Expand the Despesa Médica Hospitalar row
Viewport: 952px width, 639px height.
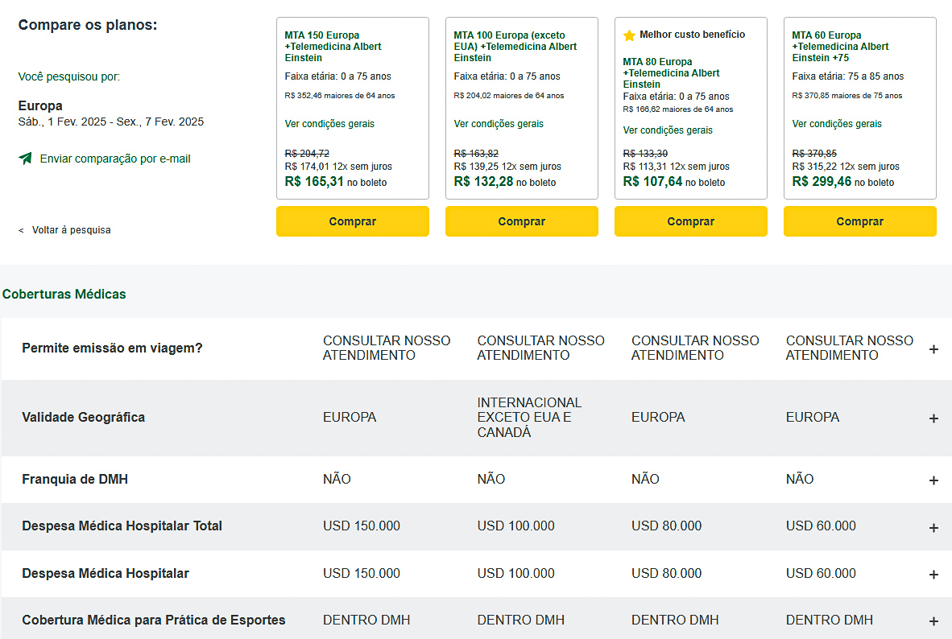(x=933, y=574)
